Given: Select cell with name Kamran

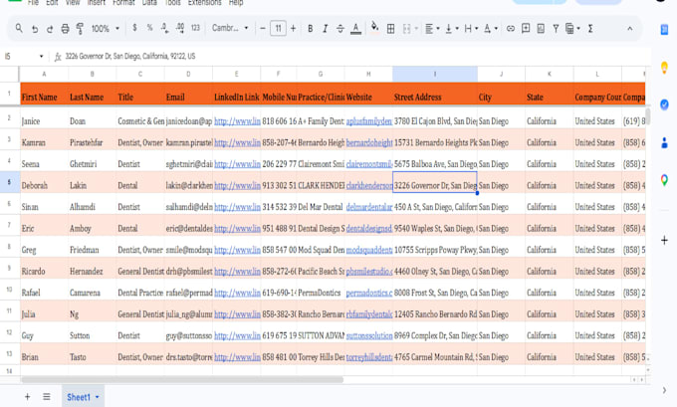Looking at the screenshot, I should (x=44, y=139).
